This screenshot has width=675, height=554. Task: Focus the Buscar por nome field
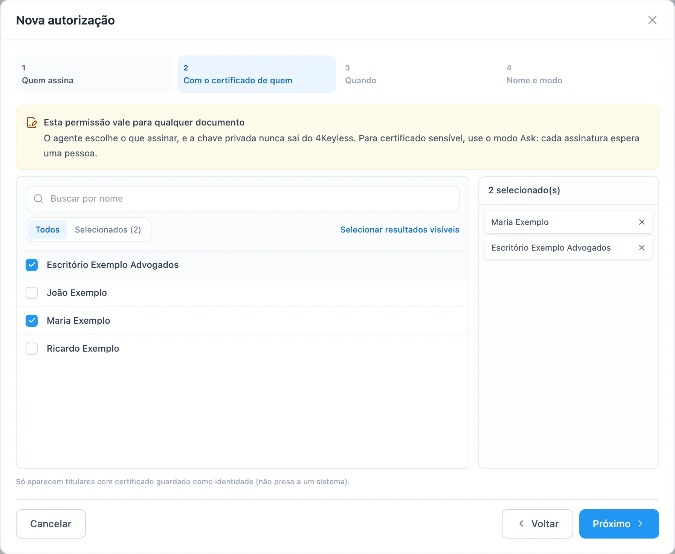coord(243,199)
